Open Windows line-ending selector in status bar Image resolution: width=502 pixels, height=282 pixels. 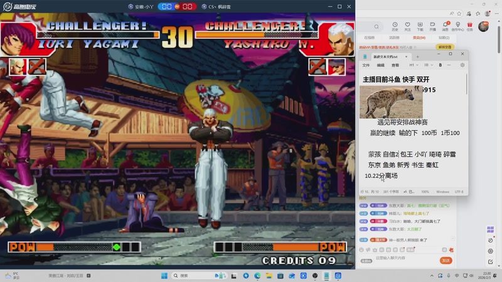point(442,192)
